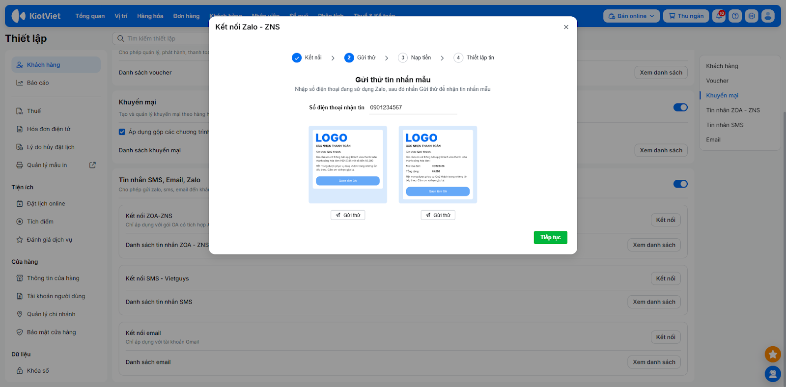This screenshot has width=786, height=387.
Task: Click Xem danh sách for Danh sách email
Action: click(654, 362)
